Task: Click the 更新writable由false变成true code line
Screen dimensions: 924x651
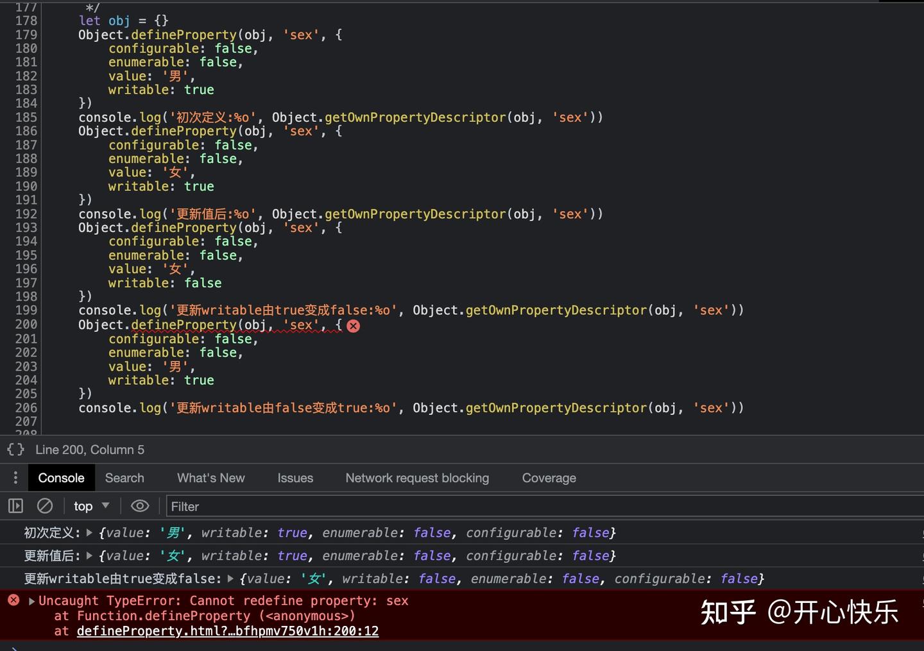Action: click(411, 408)
